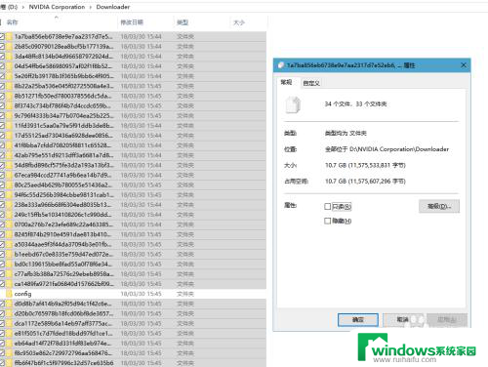Sort by the name column header
Viewport: 488px width, 367px height.
(13, 22)
